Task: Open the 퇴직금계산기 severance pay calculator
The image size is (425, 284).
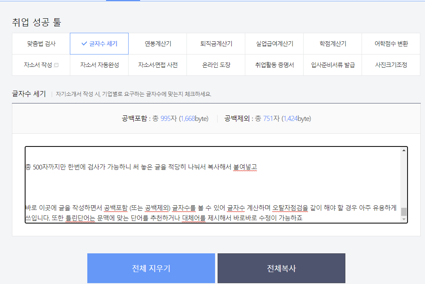Action: pyautogui.click(x=215, y=43)
